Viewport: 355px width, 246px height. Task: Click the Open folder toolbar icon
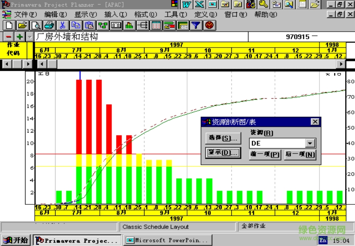(x=23, y=25)
